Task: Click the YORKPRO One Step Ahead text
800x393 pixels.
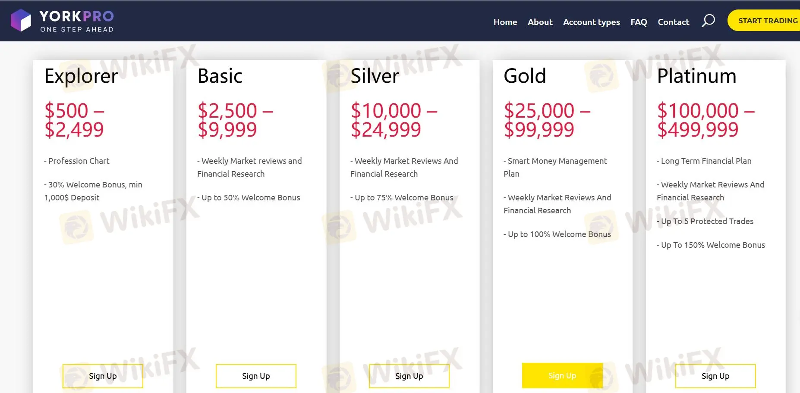Action: (x=77, y=21)
